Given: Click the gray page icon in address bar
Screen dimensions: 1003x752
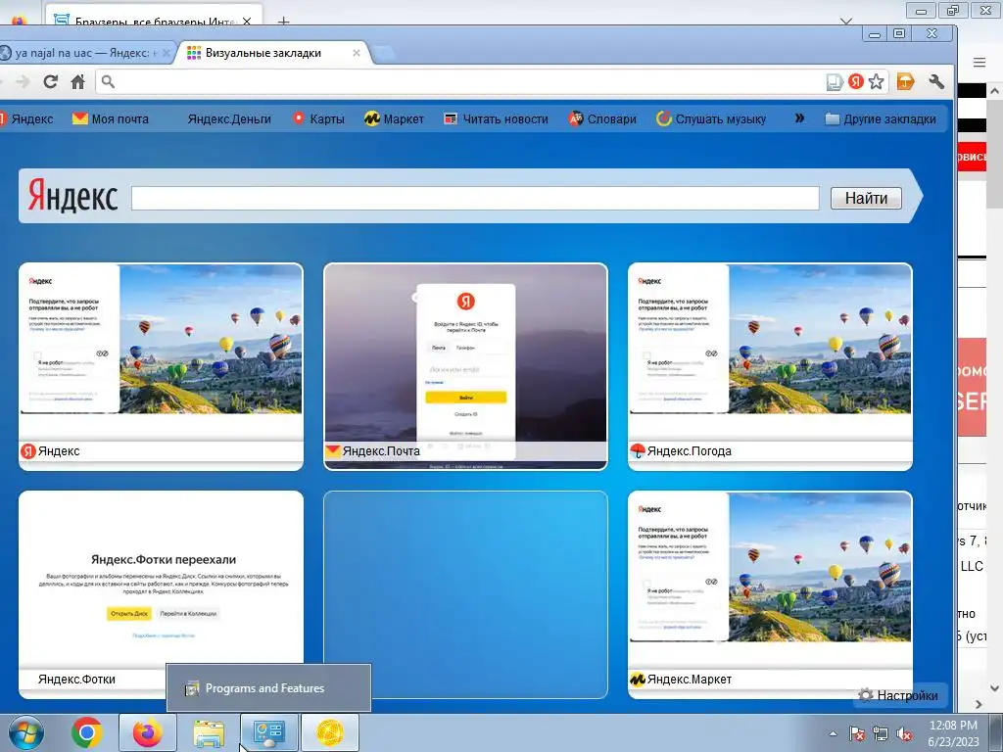Looking at the screenshot, I should click(x=835, y=82).
